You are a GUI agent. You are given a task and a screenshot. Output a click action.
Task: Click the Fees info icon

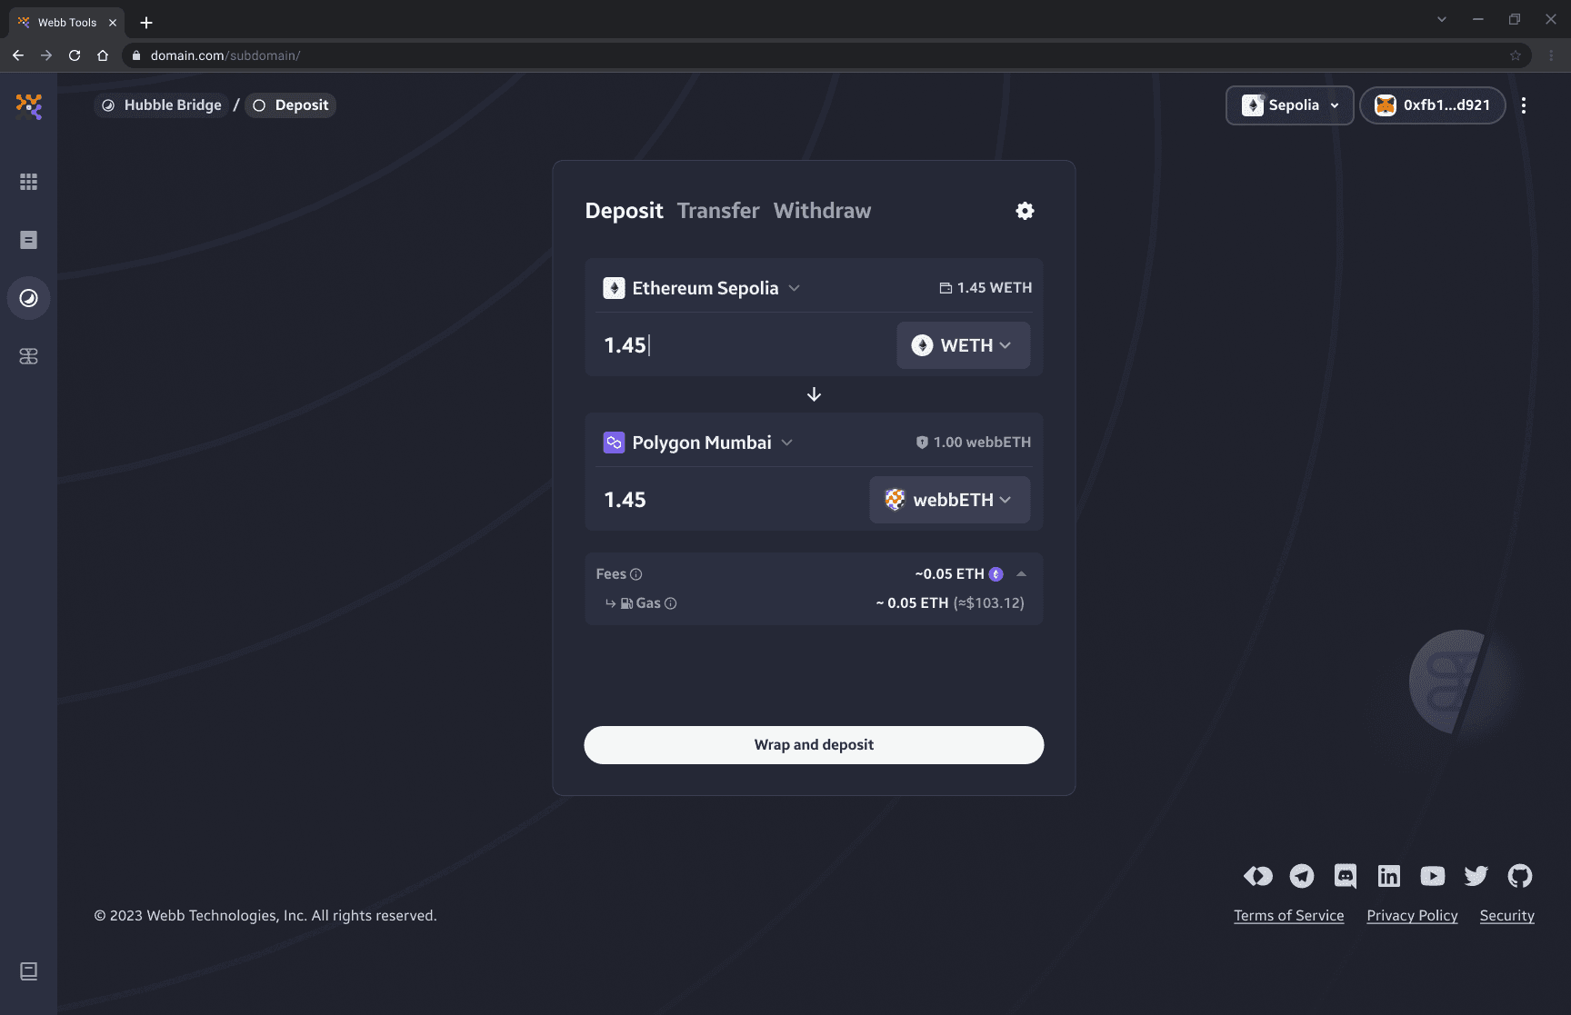point(636,574)
